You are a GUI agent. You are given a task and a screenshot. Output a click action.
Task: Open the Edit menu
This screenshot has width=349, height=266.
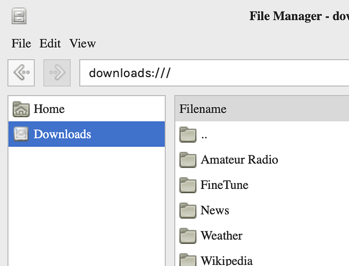tap(50, 44)
